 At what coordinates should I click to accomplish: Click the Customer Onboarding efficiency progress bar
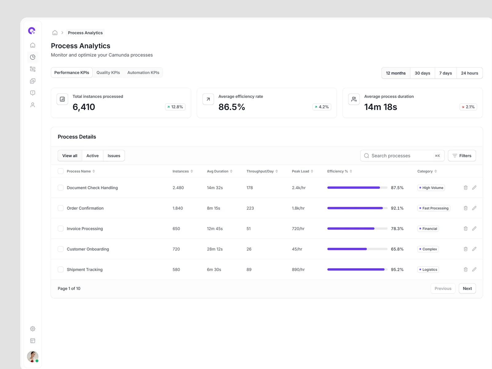357,249
